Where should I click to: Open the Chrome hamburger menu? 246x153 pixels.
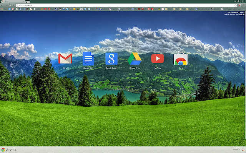point(244,5)
